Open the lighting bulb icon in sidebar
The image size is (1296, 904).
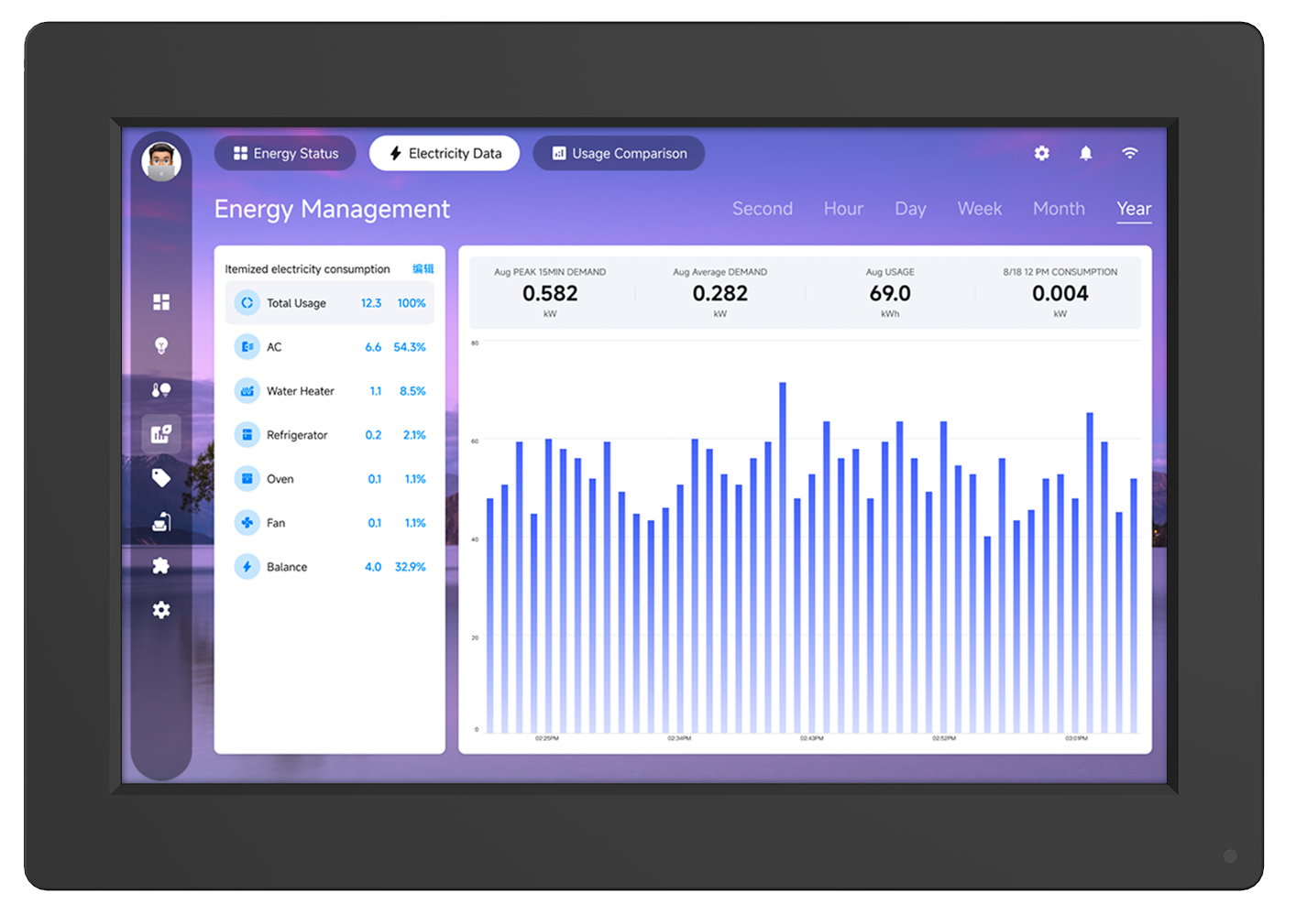[161, 345]
